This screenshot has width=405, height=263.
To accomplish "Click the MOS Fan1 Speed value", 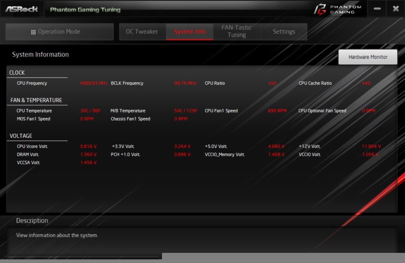I will [x=87, y=119].
